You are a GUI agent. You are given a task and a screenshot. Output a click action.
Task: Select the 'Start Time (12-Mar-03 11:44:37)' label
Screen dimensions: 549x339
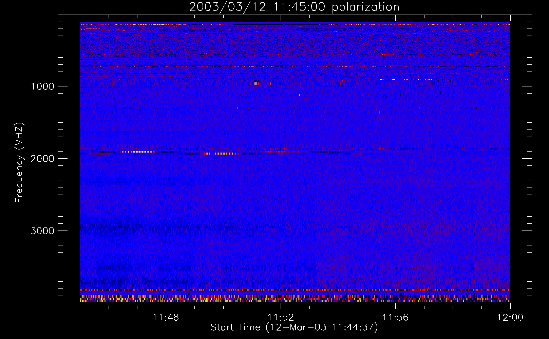coord(294,327)
